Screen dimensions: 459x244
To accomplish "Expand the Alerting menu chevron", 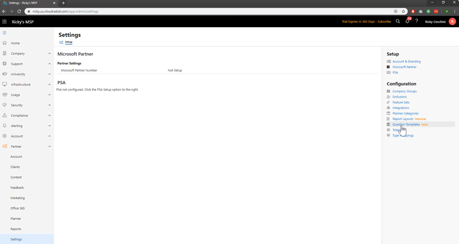I will (50, 126).
